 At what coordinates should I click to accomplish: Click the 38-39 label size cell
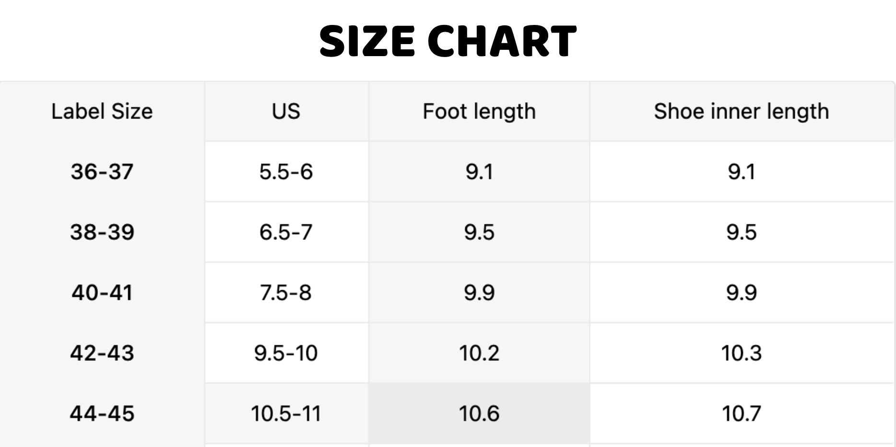click(102, 232)
